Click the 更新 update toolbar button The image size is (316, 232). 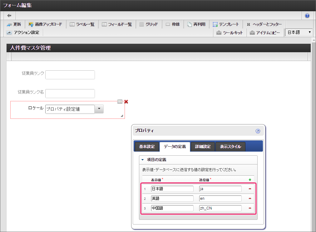tap(14, 24)
